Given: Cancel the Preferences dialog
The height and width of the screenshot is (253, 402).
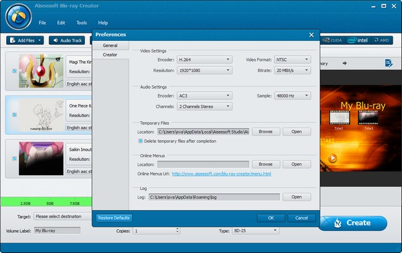Looking at the screenshot, I should coord(301,218).
